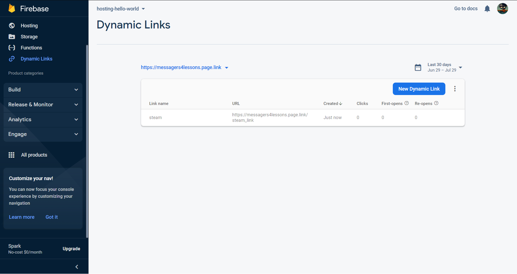Click the New Dynamic Link button
The image size is (517, 274).
coord(419,89)
